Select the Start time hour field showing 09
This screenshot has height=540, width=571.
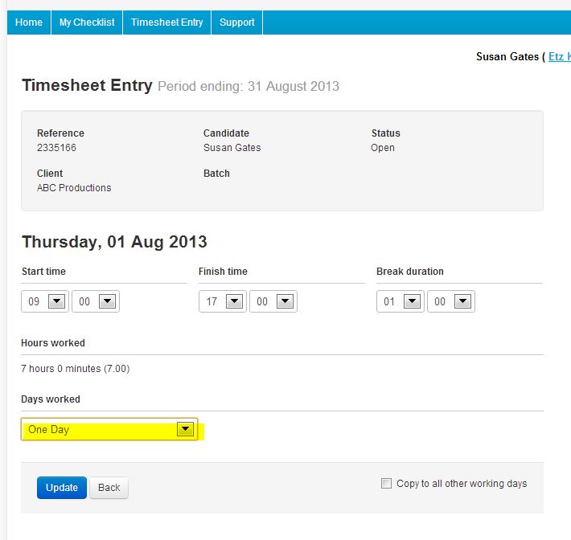tap(45, 301)
